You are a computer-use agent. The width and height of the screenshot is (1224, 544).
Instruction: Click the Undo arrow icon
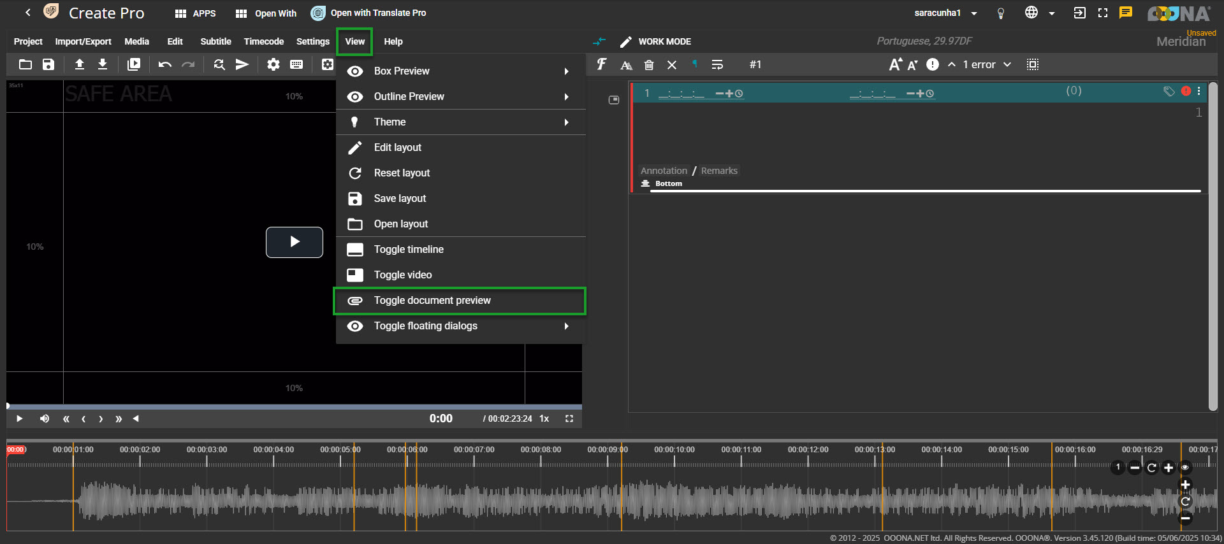click(x=164, y=64)
